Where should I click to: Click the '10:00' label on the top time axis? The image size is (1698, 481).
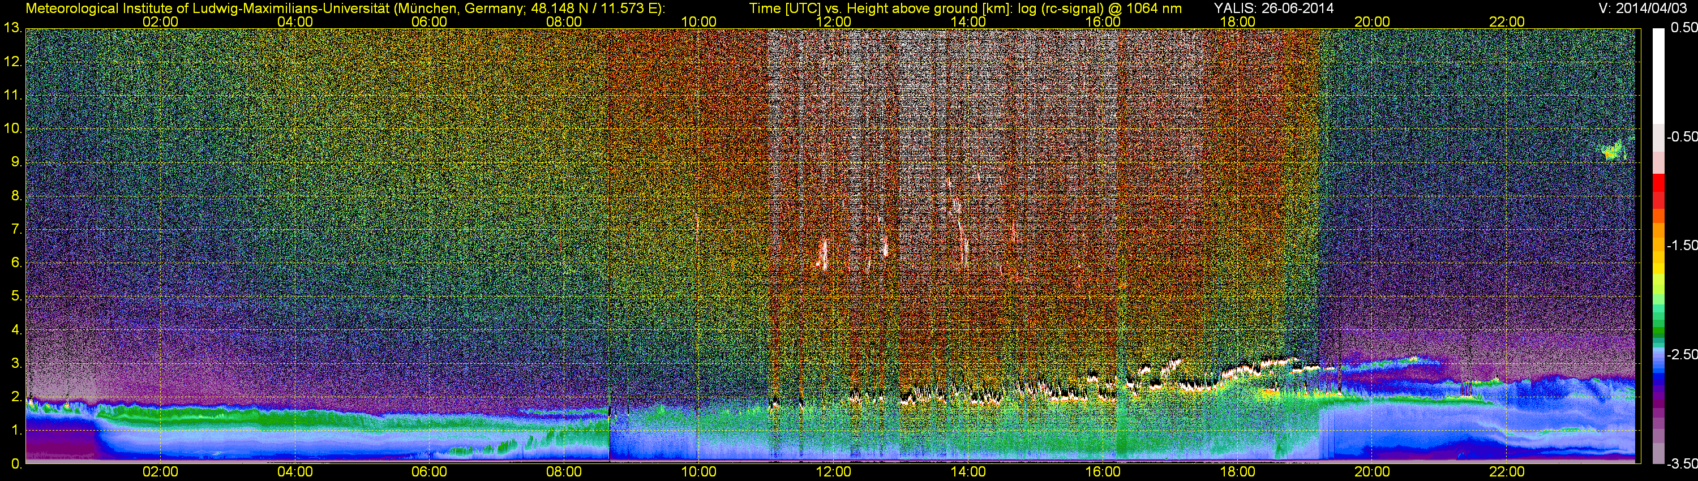[698, 22]
